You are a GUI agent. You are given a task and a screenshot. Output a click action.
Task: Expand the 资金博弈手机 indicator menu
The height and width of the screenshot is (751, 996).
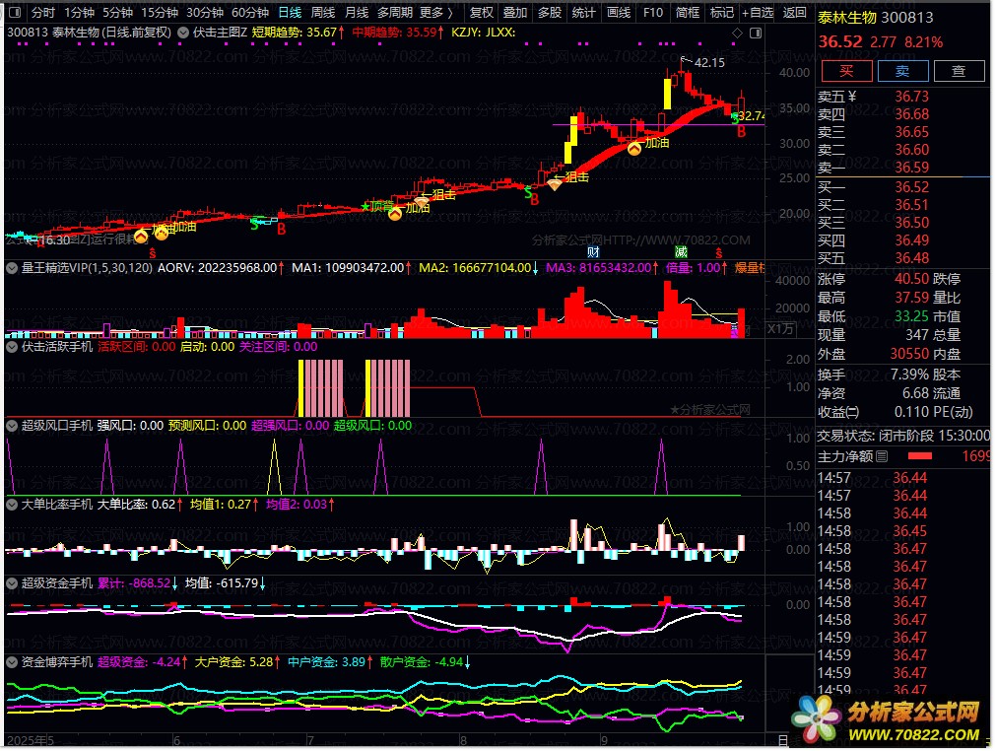(x=12, y=662)
